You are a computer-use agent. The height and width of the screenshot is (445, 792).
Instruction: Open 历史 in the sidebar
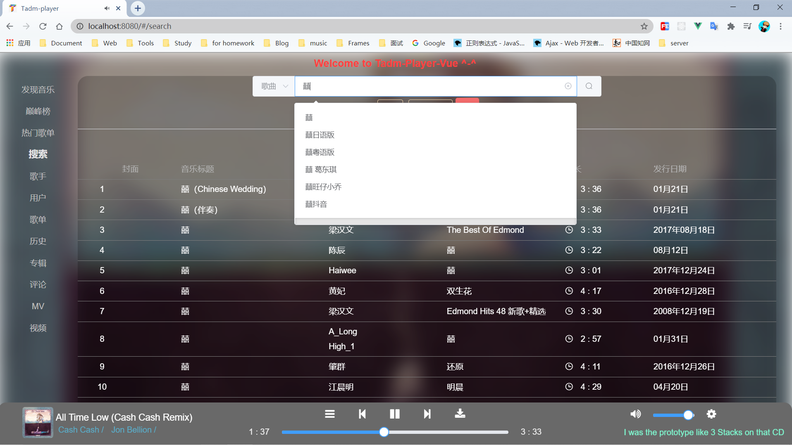[38, 241]
